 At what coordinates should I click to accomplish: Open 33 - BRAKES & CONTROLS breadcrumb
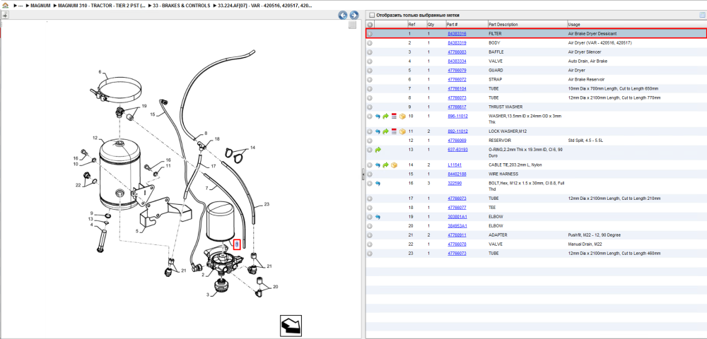(182, 6)
